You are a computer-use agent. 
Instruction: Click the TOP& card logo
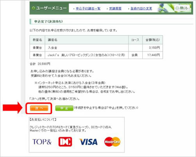coord(42,142)
